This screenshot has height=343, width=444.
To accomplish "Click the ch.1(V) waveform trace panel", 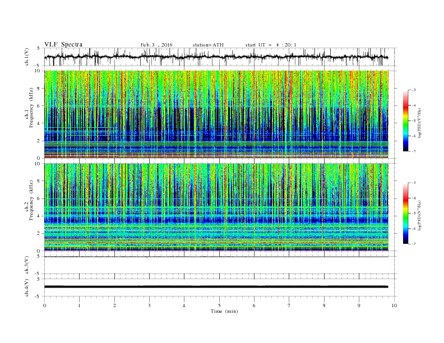I will pyautogui.click(x=220, y=57).
